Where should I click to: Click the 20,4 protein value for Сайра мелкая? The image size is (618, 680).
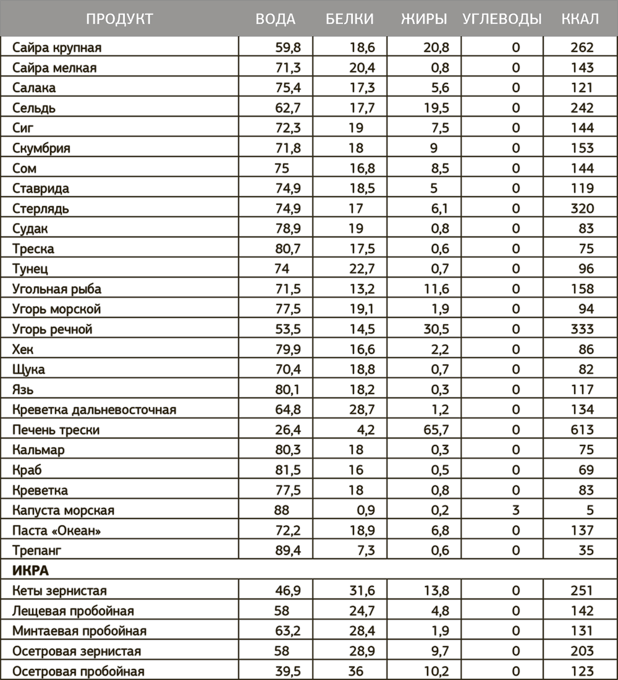362,67
